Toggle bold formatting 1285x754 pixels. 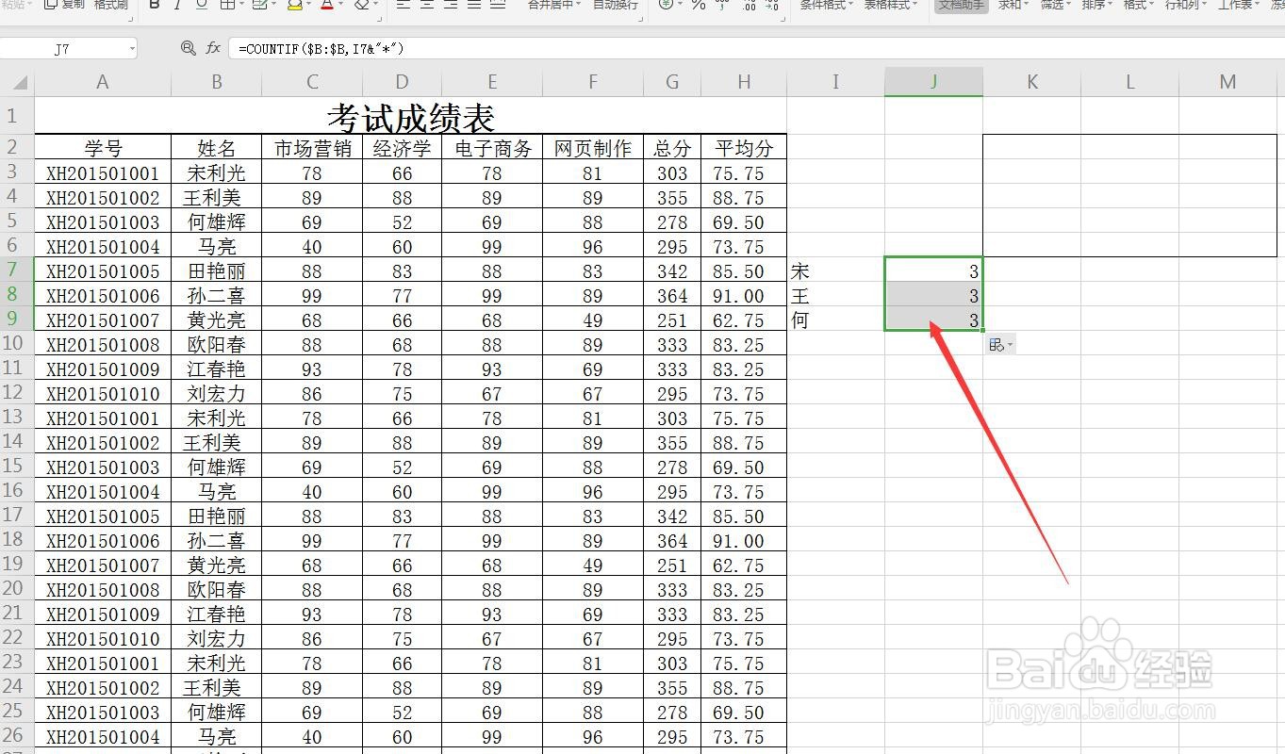tap(156, 8)
